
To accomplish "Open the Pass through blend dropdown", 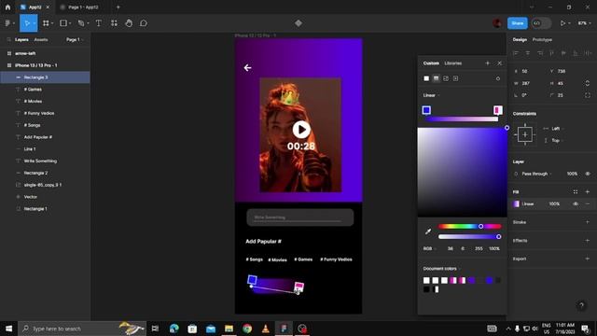I will [x=537, y=174].
